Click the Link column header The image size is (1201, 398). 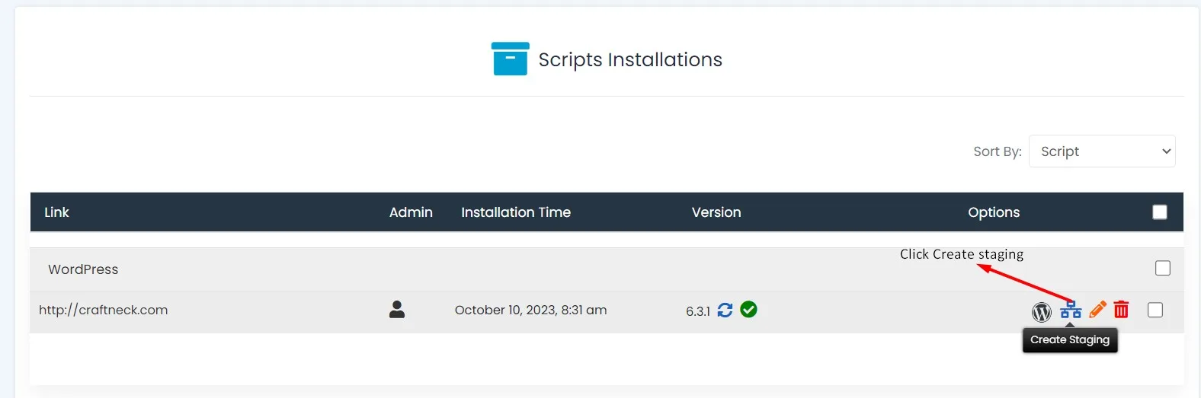tap(56, 212)
